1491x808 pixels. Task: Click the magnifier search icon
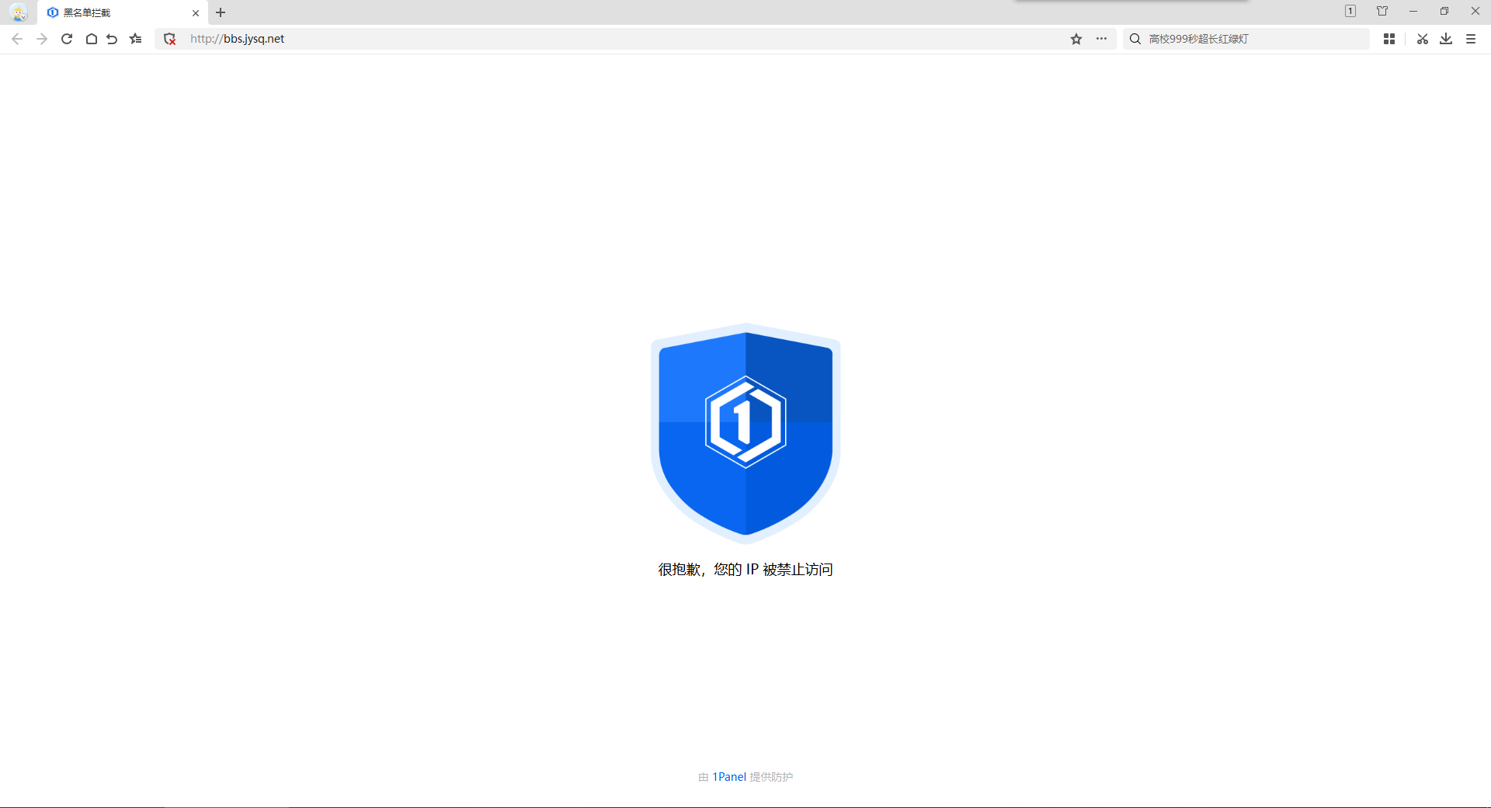[1135, 39]
